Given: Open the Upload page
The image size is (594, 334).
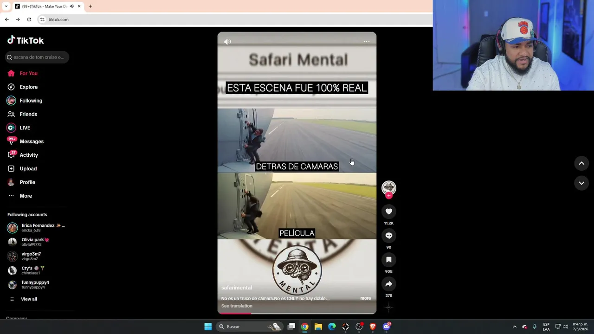Looking at the screenshot, I should point(22,168).
